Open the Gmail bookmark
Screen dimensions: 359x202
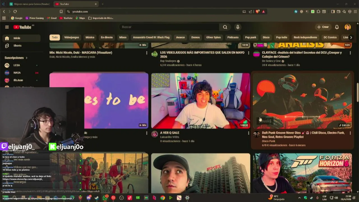tap(51, 18)
